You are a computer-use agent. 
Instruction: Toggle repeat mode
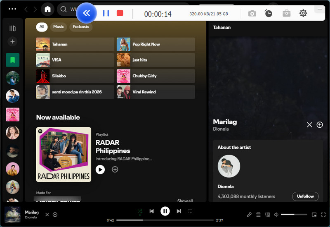tap(190, 211)
